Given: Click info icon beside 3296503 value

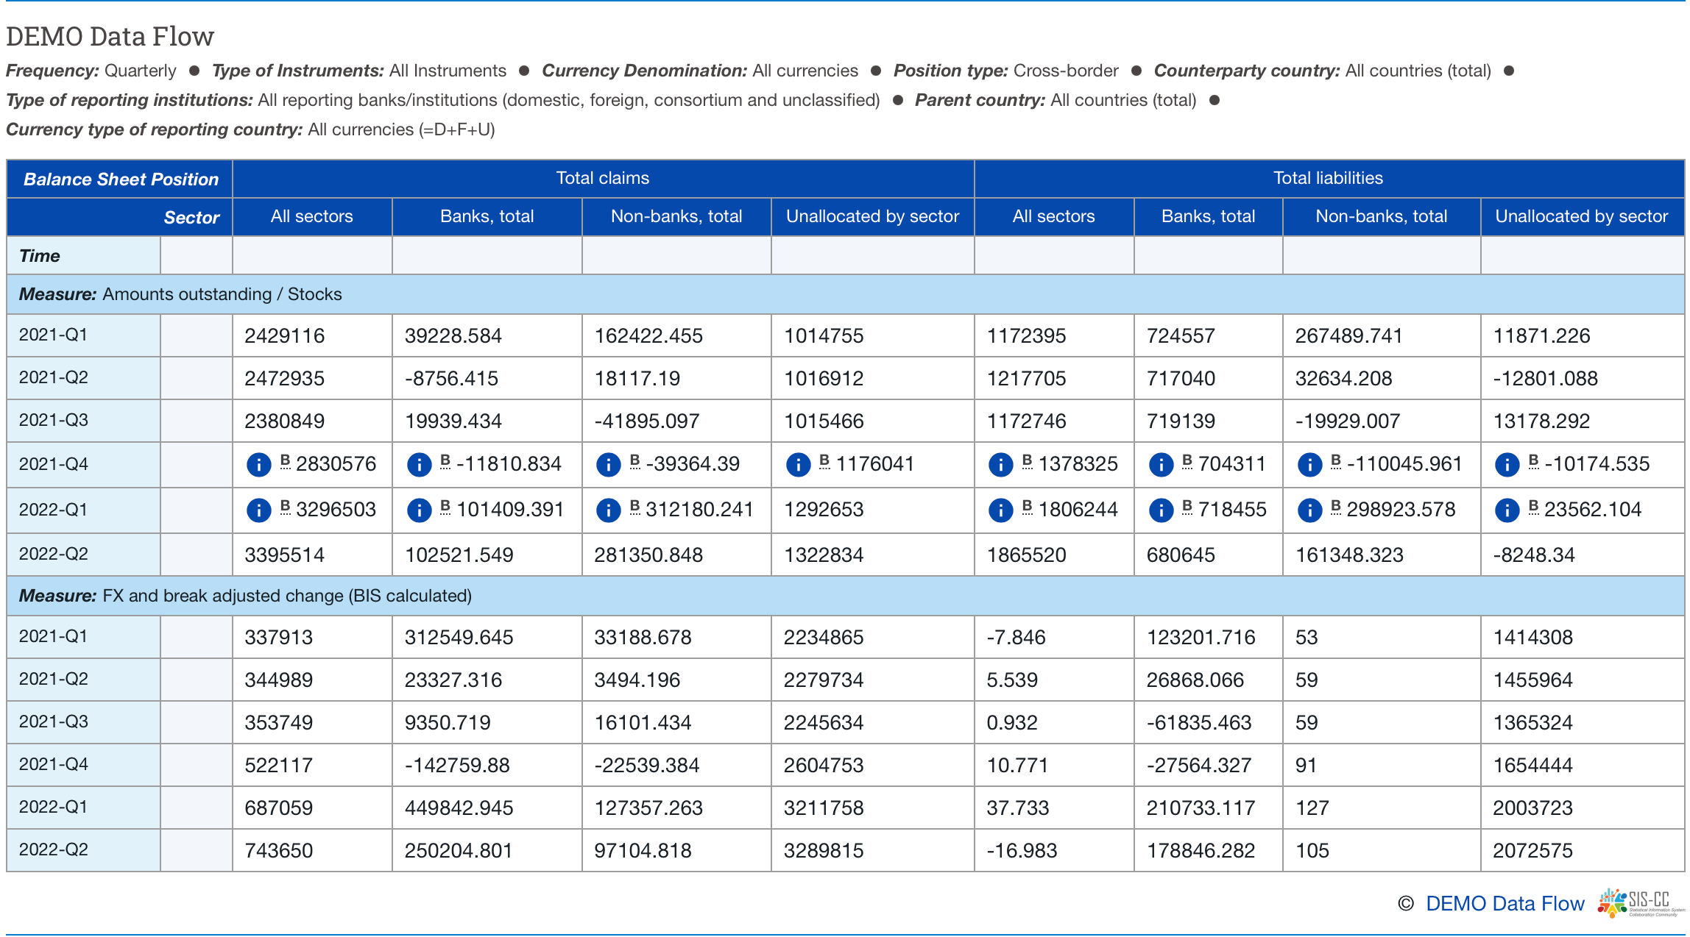Looking at the screenshot, I should coord(258,510).
